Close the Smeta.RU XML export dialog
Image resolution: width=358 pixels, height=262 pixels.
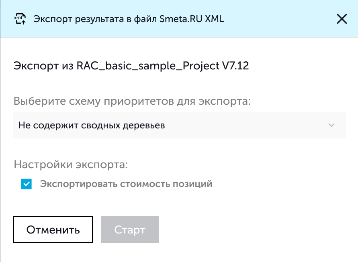[x=342, y=19]
